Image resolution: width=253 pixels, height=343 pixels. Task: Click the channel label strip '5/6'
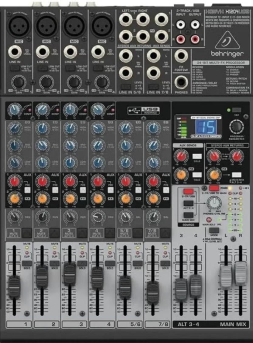[130, 324]
